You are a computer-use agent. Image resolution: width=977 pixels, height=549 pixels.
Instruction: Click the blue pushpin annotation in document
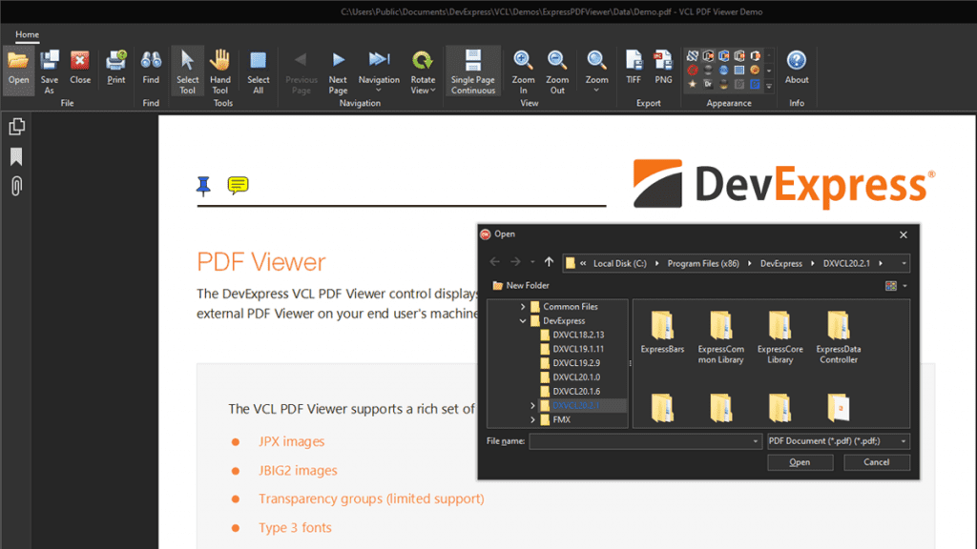(x=203, y=186)
